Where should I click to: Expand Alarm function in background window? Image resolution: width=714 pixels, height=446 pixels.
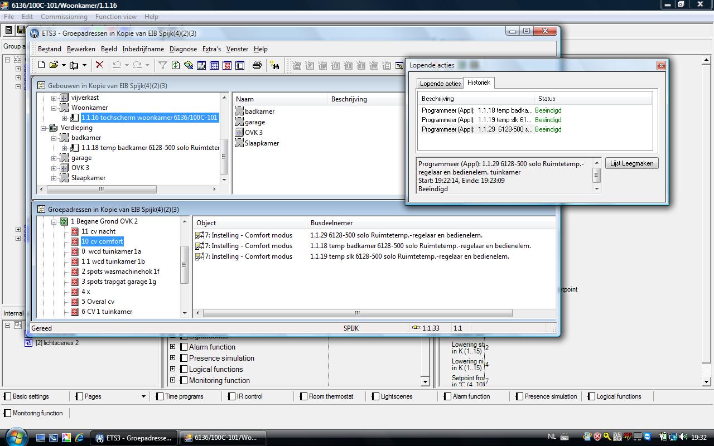coord(172,347)
